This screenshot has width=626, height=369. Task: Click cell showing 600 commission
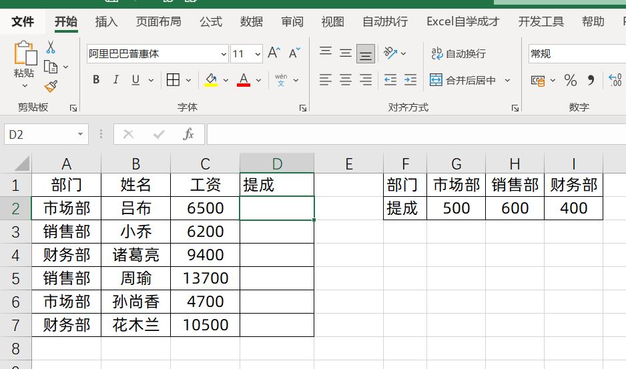(515, 208)
